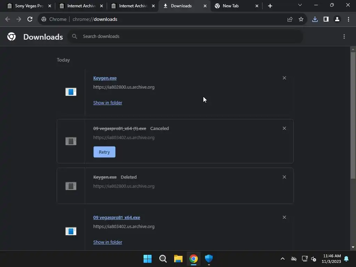Click the top Keygen.exe file icon
Image resolution: width=356 pixels, height=267 pixels.
pyautogui.click(x=71, y=92)
